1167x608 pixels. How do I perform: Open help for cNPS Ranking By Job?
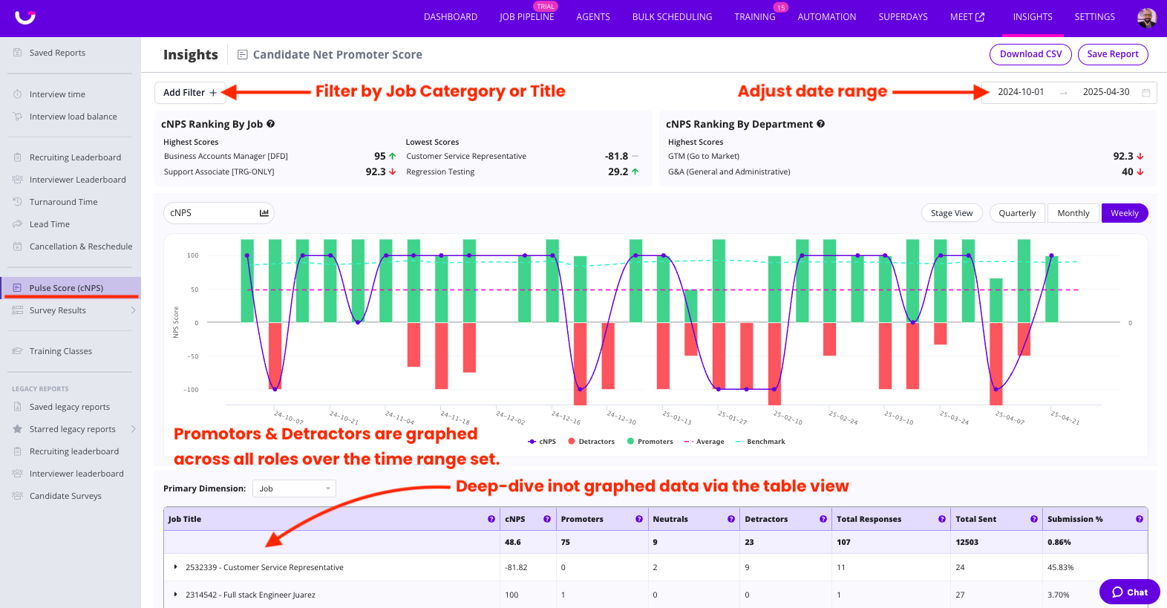click(271, 124)
